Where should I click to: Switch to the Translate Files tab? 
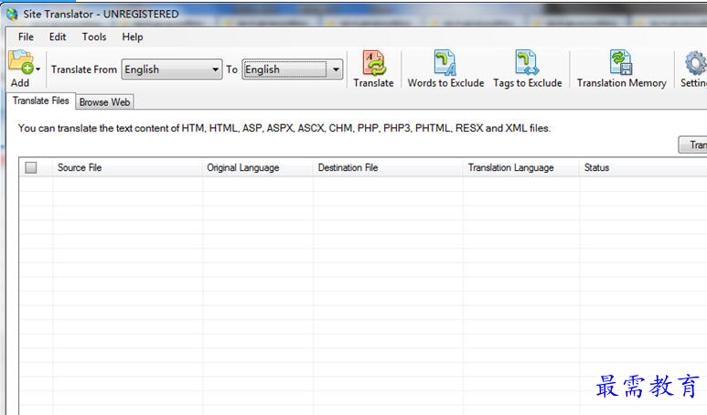40,101
